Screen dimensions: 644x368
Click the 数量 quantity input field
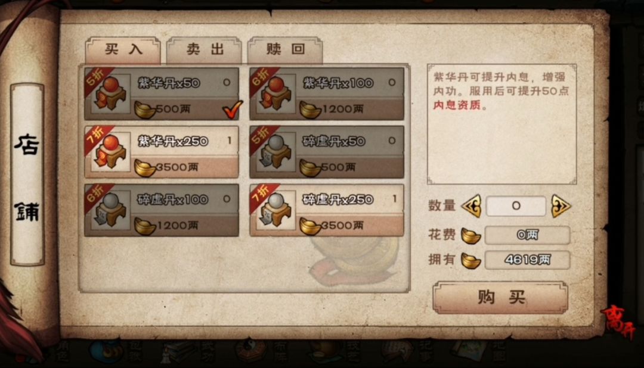pyautogui.click(x=516, y=206)
